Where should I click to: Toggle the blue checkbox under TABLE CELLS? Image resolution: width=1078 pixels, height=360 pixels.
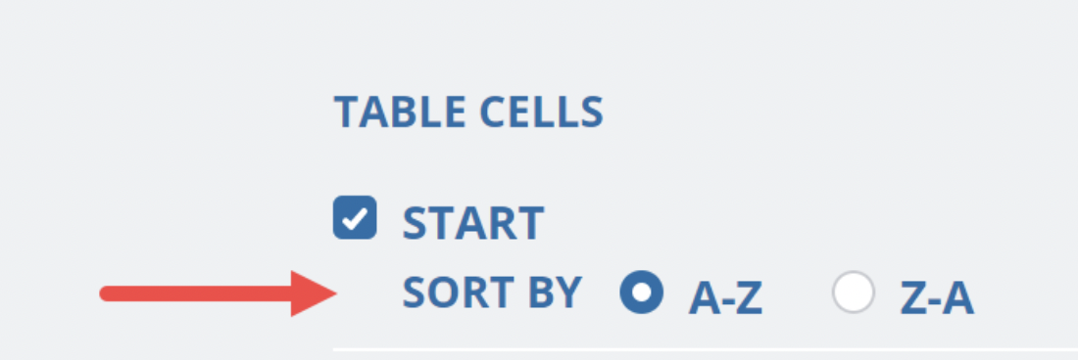pyautogui.click(x=355, y=217)
